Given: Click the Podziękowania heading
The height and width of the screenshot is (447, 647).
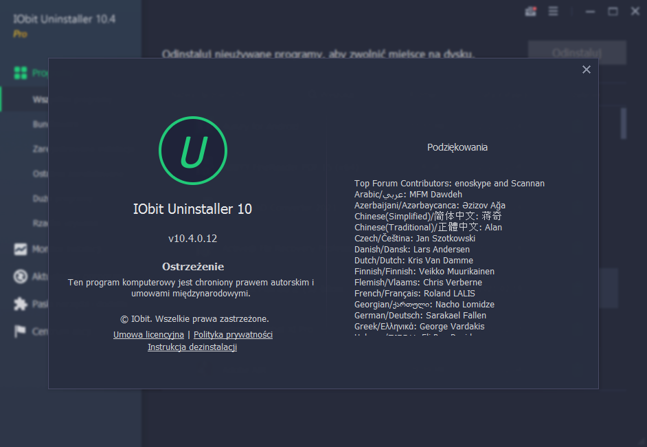Looking at the screenshot, I should pos(457,147).
